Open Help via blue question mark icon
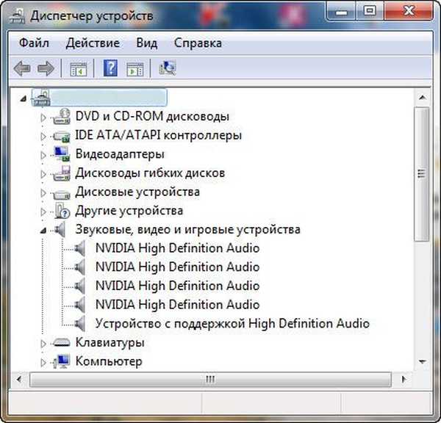Screen dimensions: 441x423 click(110, 69)
